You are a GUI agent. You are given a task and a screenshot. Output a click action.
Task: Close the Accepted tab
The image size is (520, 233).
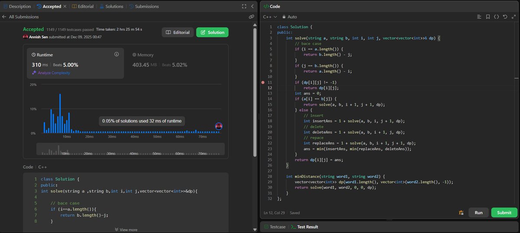point(65,6)
